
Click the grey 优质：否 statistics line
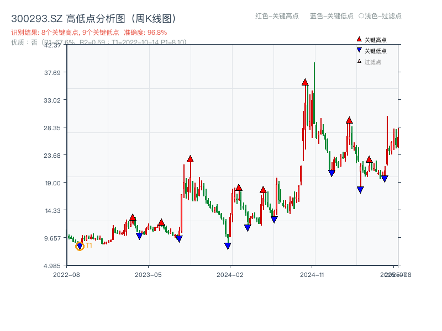pos(99,42)
